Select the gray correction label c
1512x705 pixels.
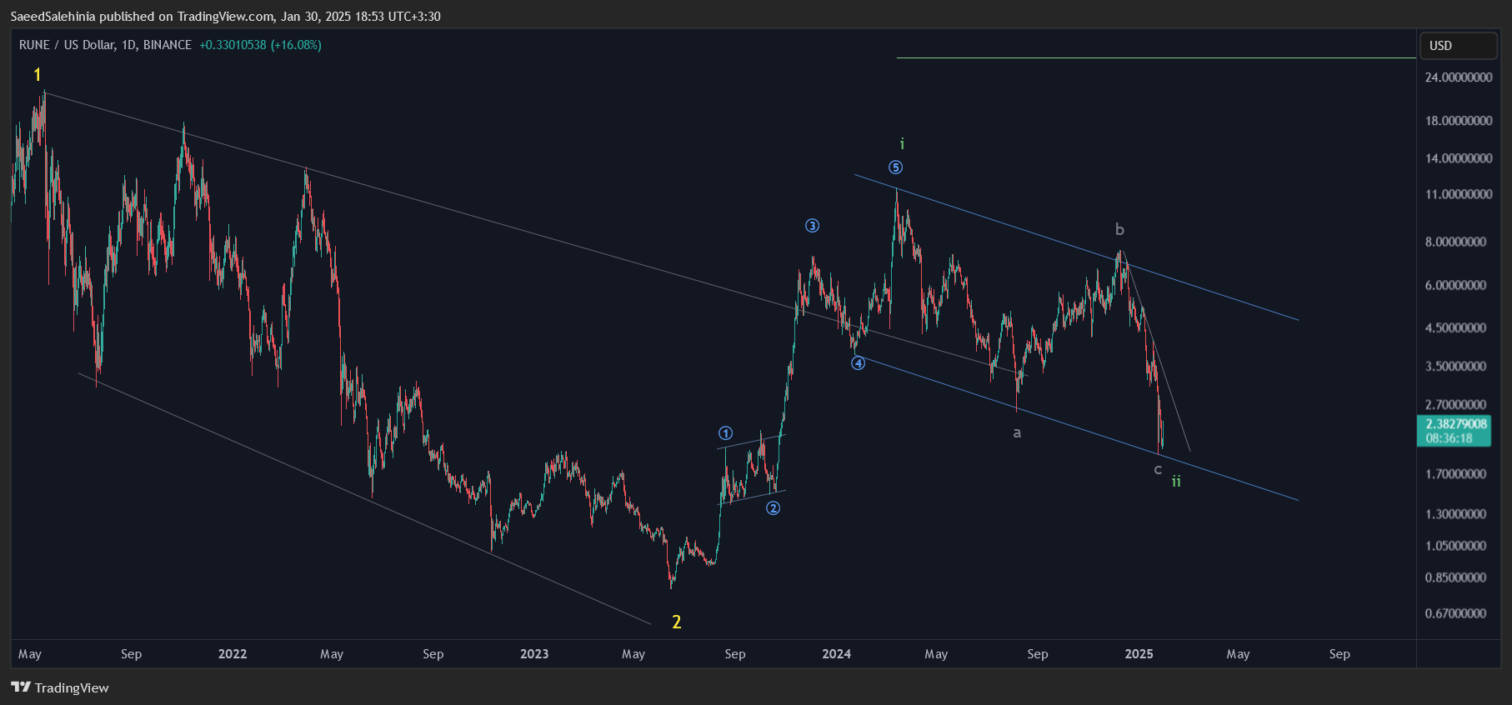point(1158,470)
